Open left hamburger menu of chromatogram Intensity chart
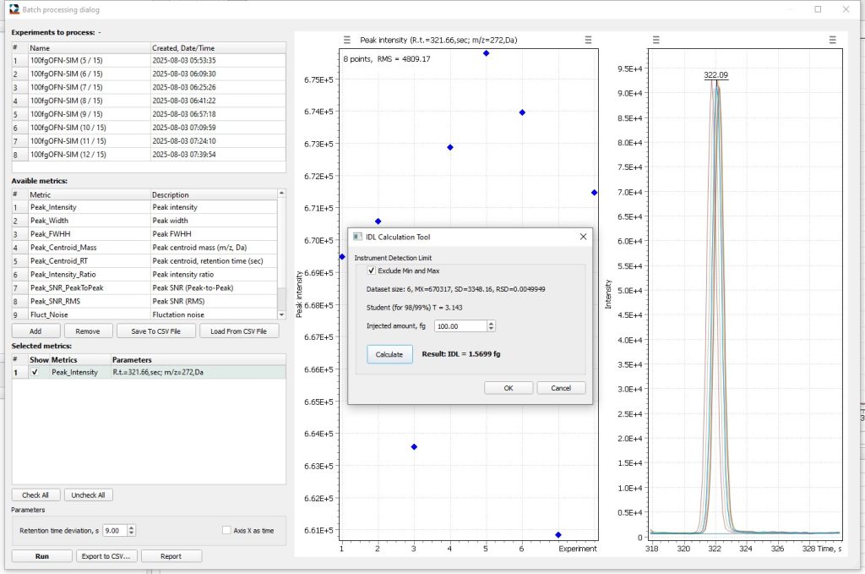This screenshot has height=574, width=865. coord(655,40)
